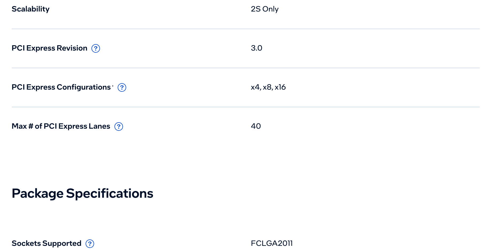Open help icon for PCI Express Revision
The height and width of the screenshot is (252, 492).
click(96, 48)
